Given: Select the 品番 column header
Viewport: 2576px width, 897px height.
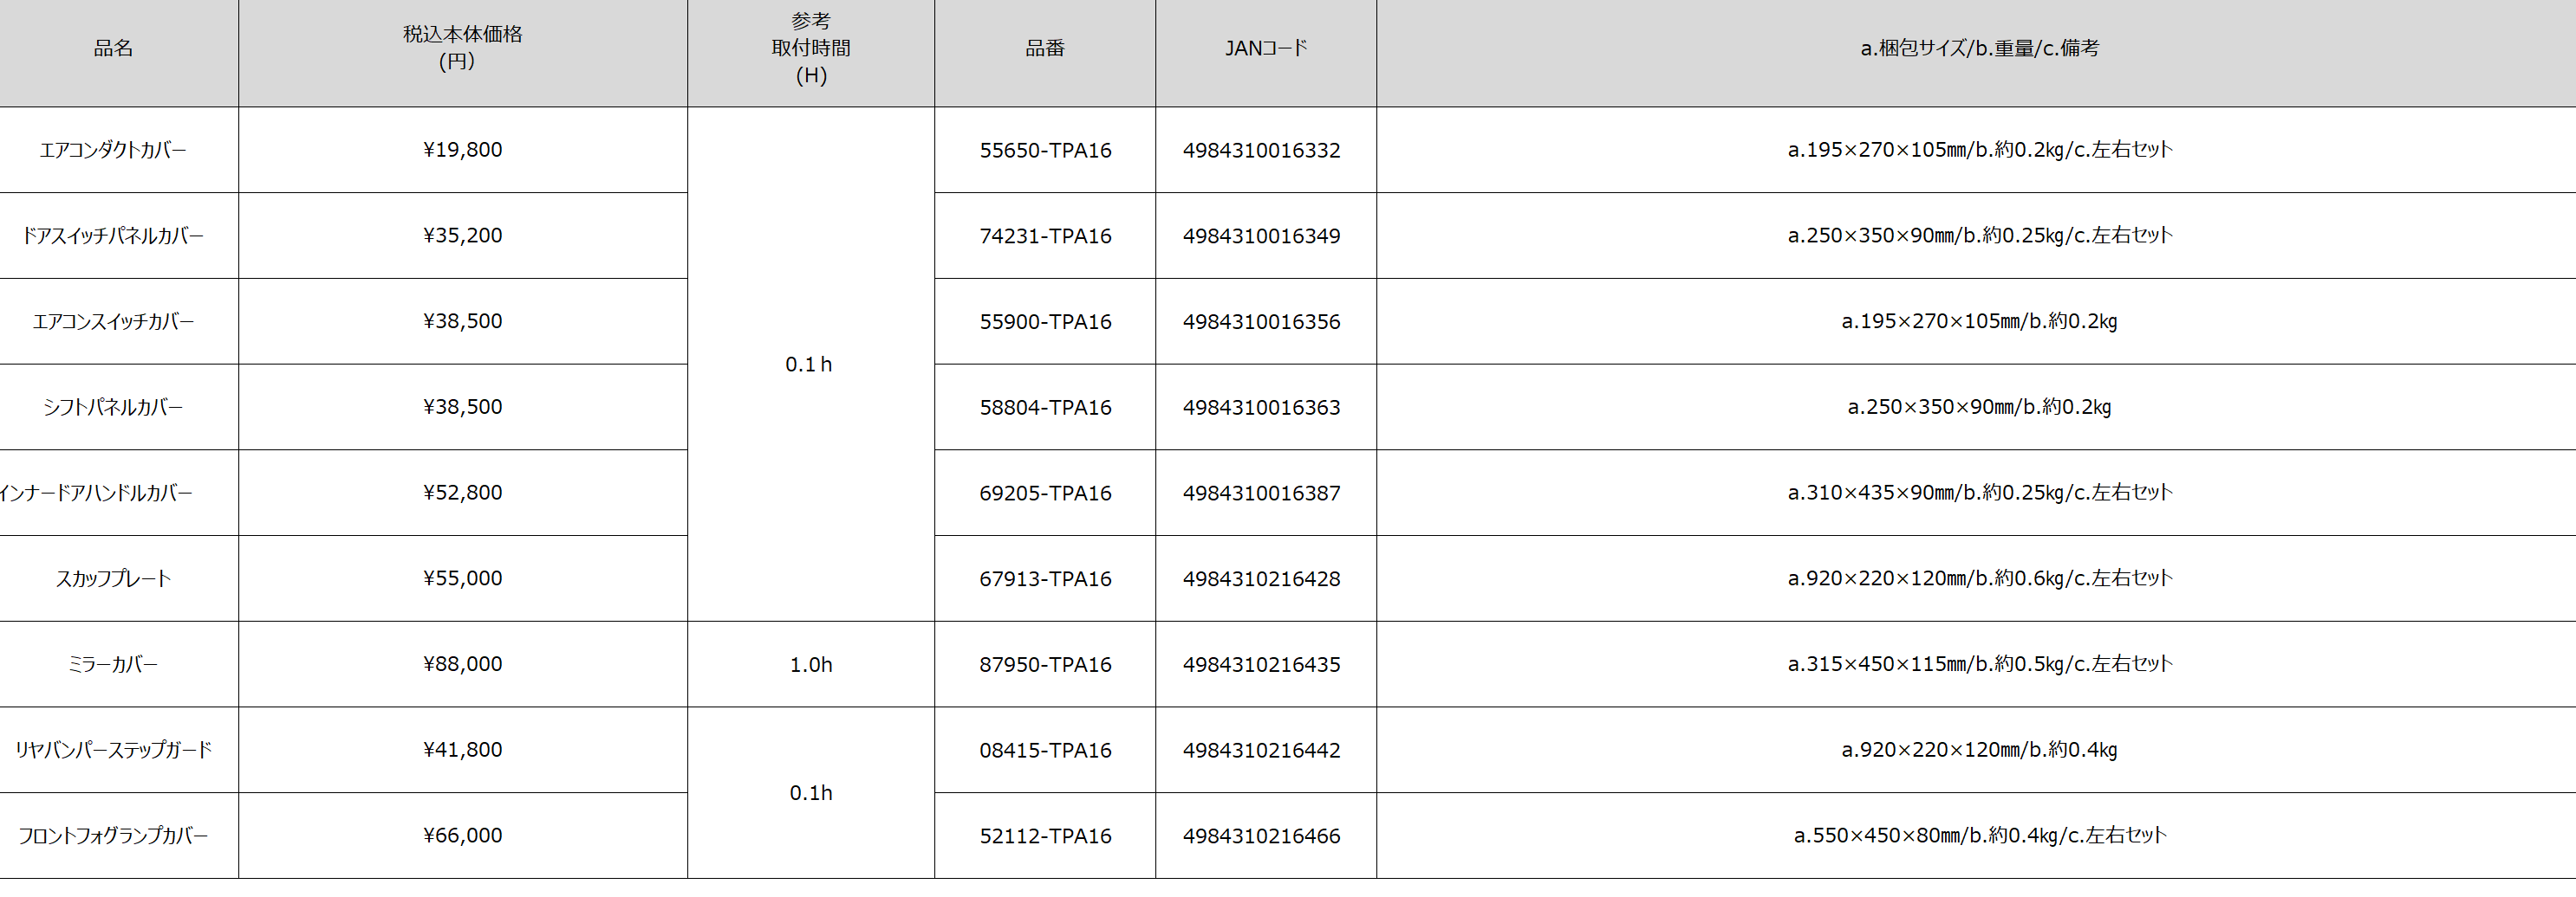Looking at the screenshot, I should (x=1045, y=48).
